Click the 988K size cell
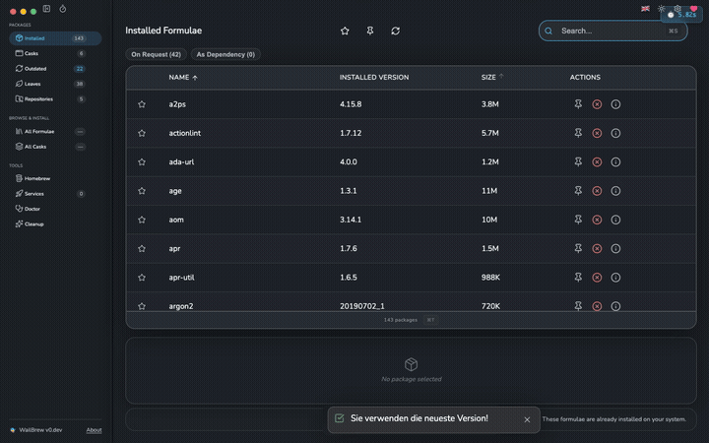The width and height of the screenshot is (709, 443). pyautogui.click(x=490, y=278)
